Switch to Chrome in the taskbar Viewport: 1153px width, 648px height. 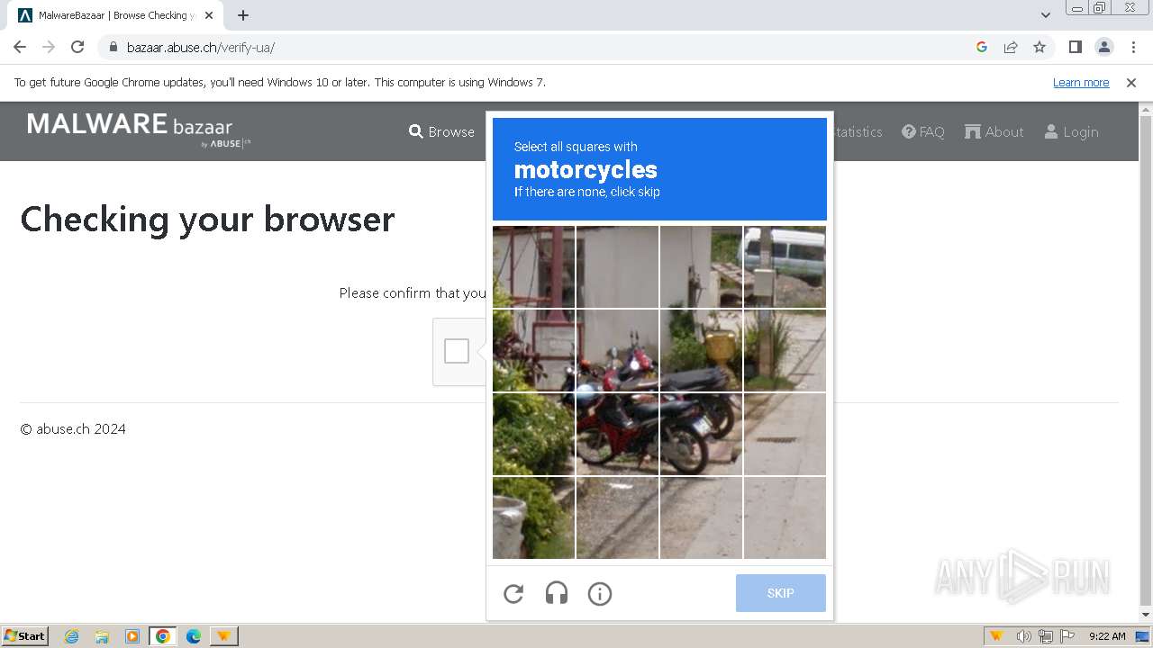(x=163, y=636)
